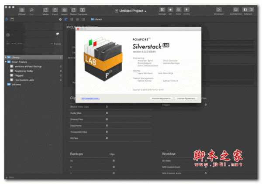Click the Media toolbar icon
The height and width of the screenshot is (184, 262).
pos(45,10)
